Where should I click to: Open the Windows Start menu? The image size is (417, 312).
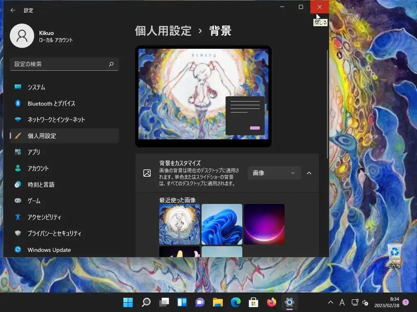coord(128,302)
